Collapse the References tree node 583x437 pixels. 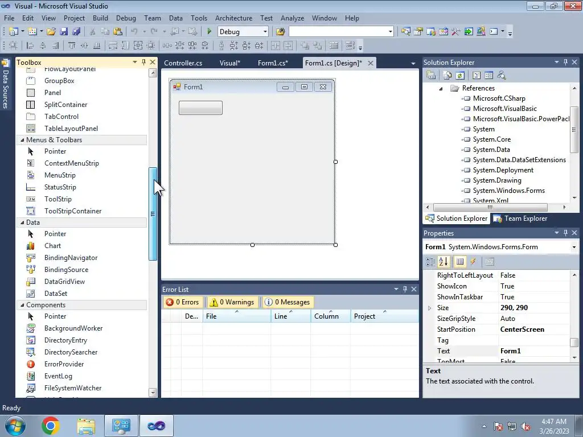(441, 88)
